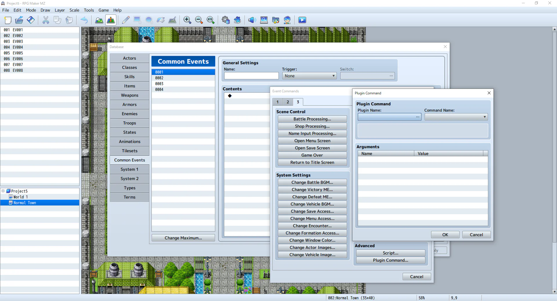Open the Trigger dropdown showing None
Screen dimensions: 557x301
coord(309,76)
